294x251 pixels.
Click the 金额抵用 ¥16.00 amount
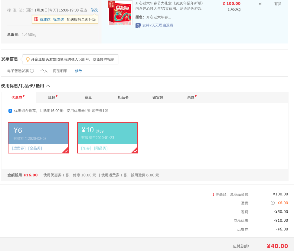31,175
